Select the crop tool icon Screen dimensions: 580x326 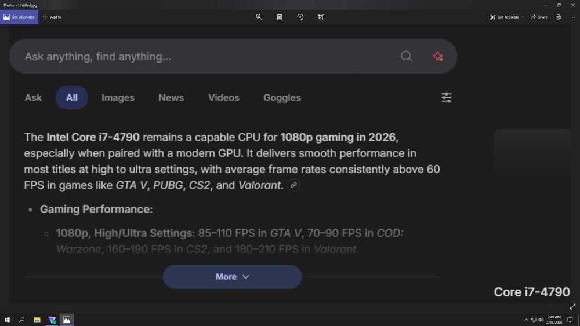321,17
